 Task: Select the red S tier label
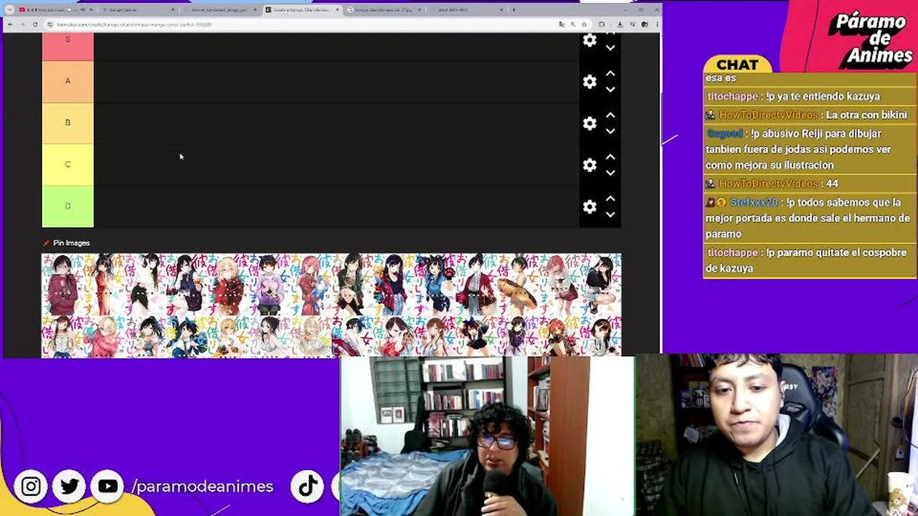click(x=67, y=46)
